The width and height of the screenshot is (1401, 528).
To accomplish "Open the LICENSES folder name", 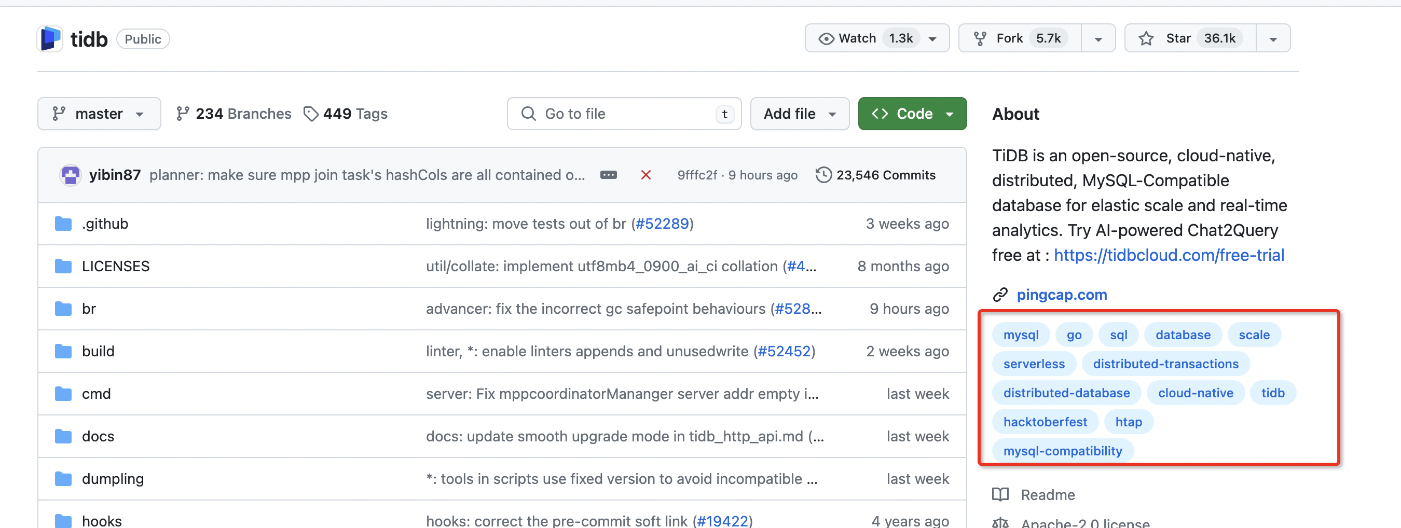I will (x=115, y=267).
